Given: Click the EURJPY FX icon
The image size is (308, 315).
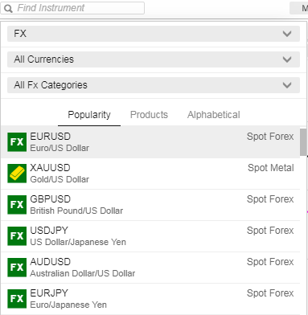Looking at the screenshot, I should tap(17, 299).
